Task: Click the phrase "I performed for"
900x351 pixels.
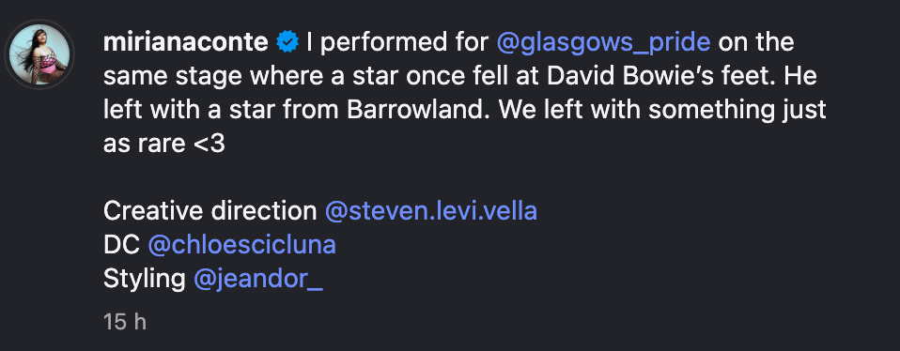Action: pos(397,43)
